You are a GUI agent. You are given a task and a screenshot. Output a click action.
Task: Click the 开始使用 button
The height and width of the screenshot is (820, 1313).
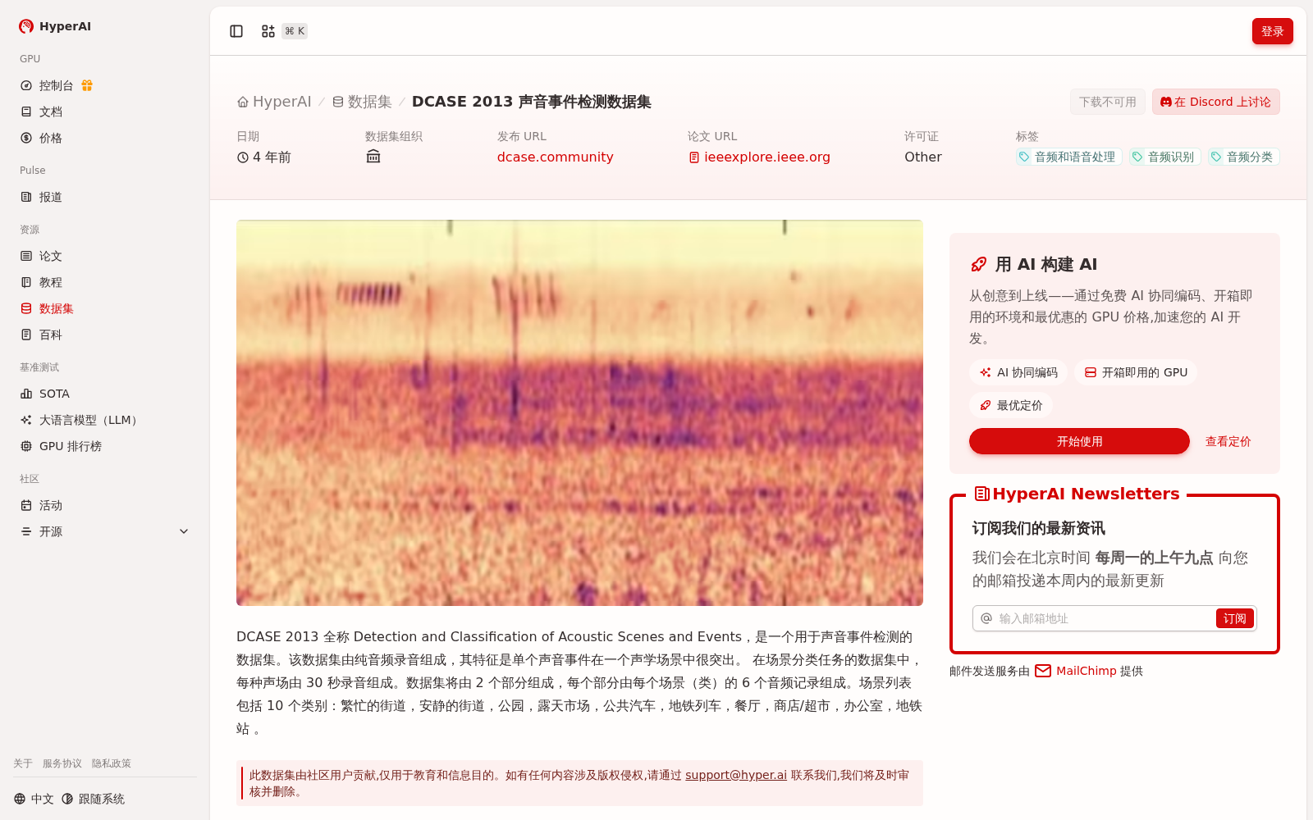click(1079, 441)
